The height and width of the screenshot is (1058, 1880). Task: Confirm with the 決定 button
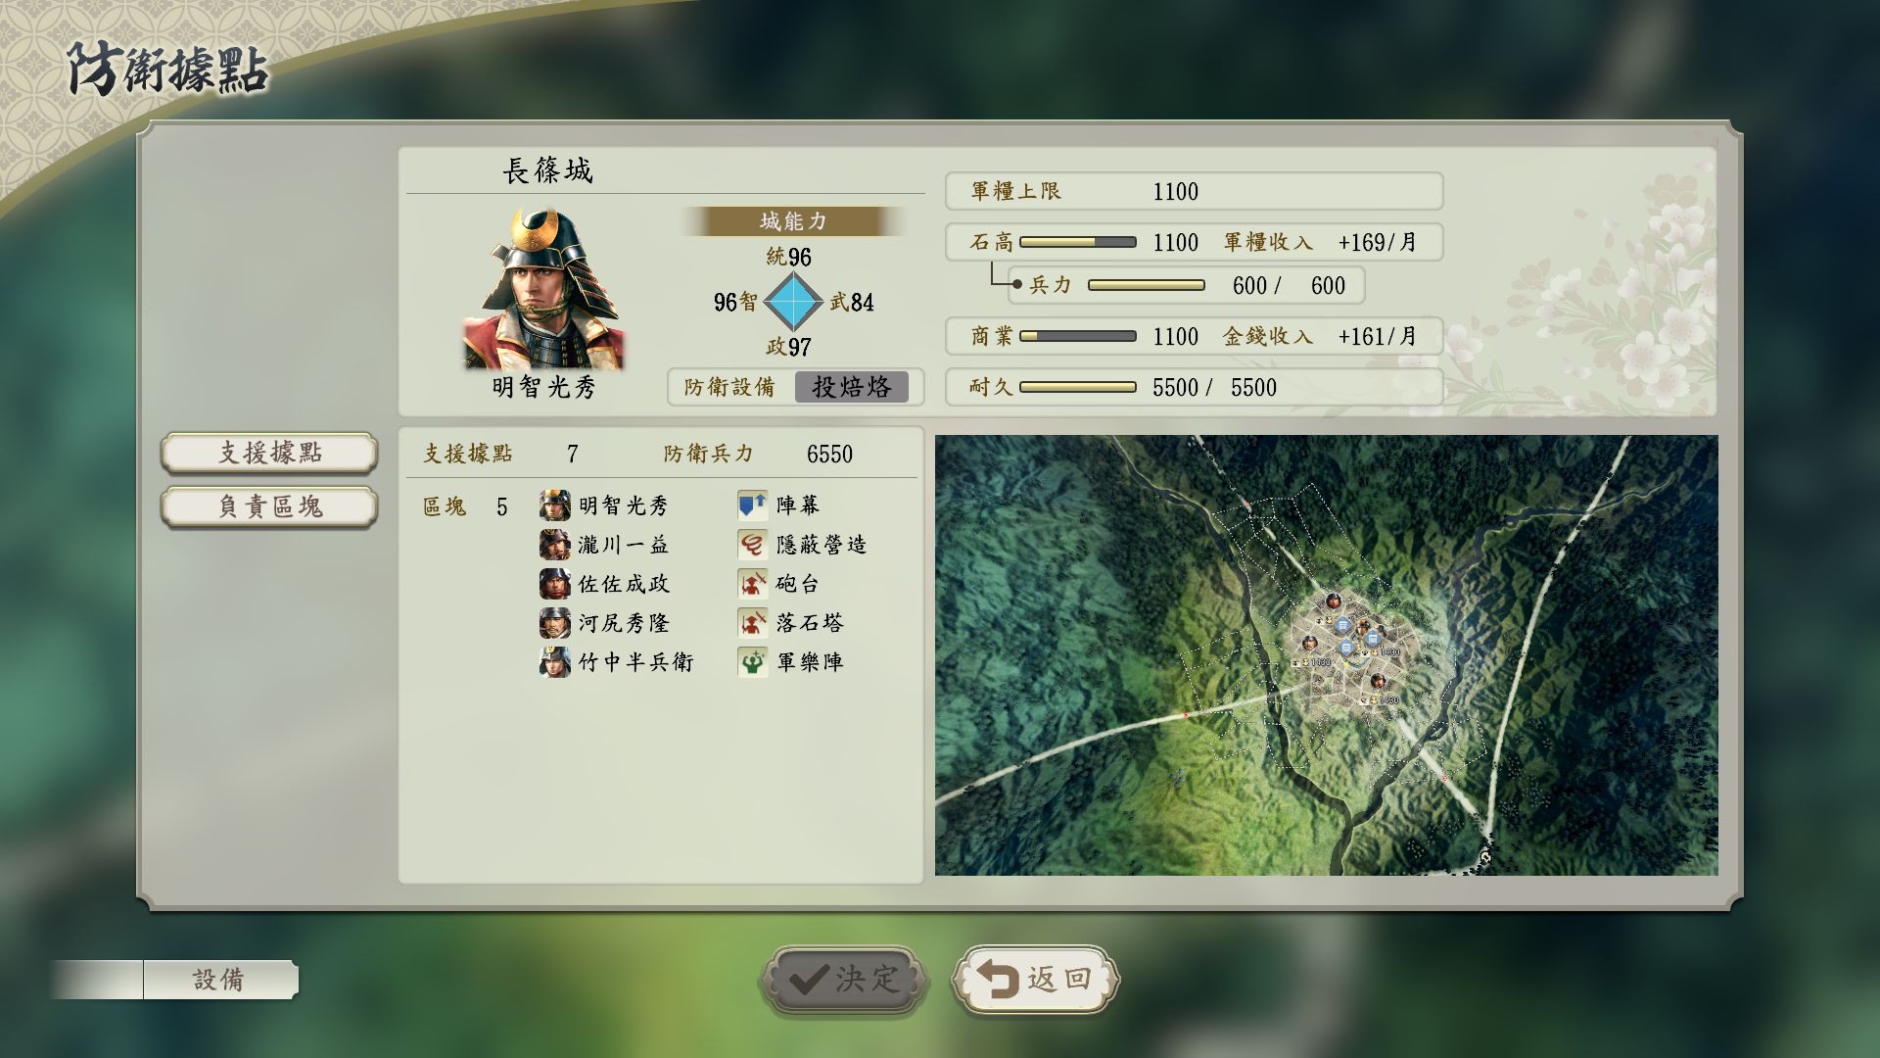coord(842,979)
